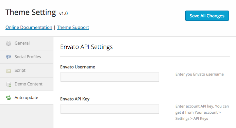The height and width of the screenshot is (128, 236).
Task: Focus the Envato API Key text field
Action: pos(110,109)
